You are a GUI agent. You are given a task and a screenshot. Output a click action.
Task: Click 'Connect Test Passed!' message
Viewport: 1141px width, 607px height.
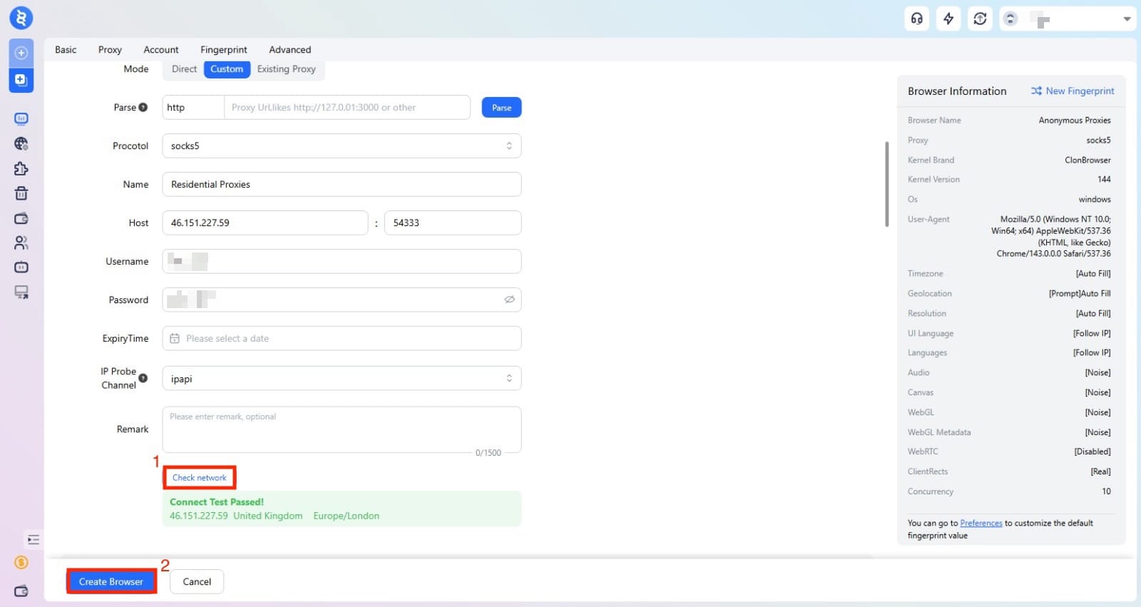pos(217,501)
